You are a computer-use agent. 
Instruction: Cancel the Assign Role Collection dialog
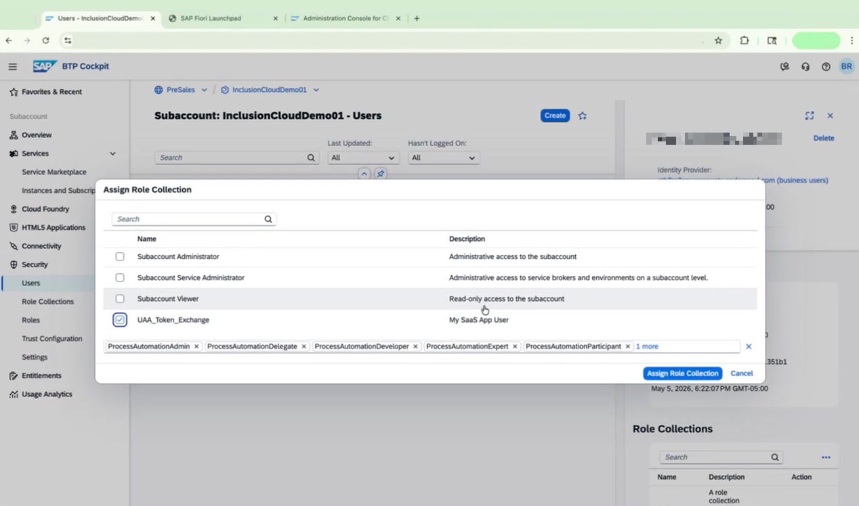tap(742, 373)
